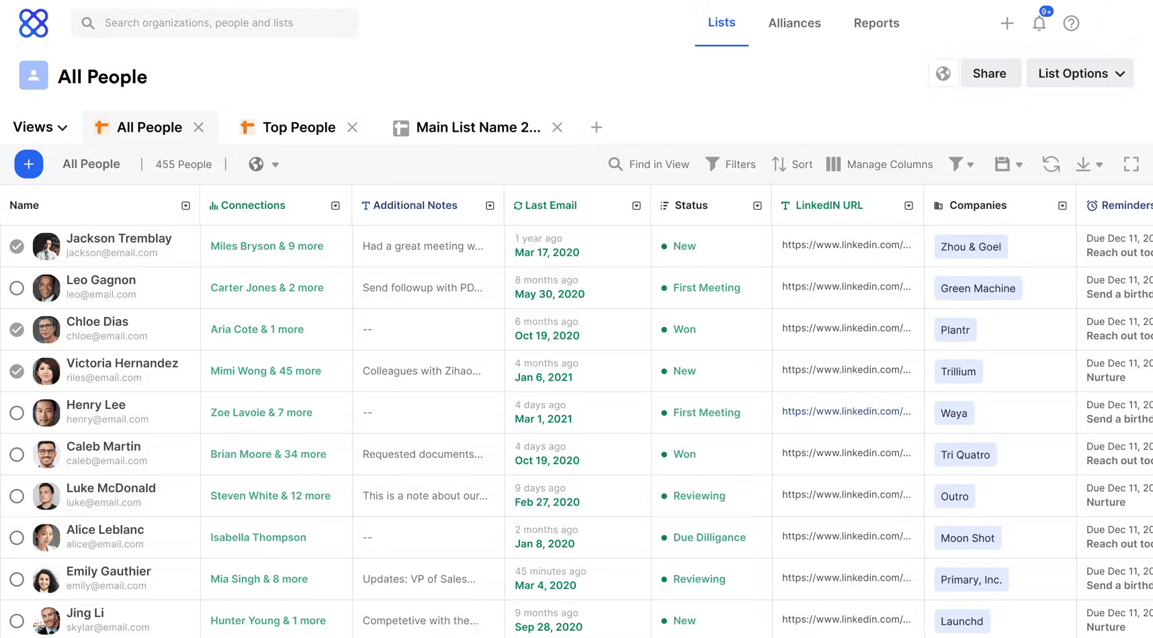The height and width of the screenshot is (638, 1153).
Task: Enter fullscreen with the expand icon
Action: point(1131,165)
